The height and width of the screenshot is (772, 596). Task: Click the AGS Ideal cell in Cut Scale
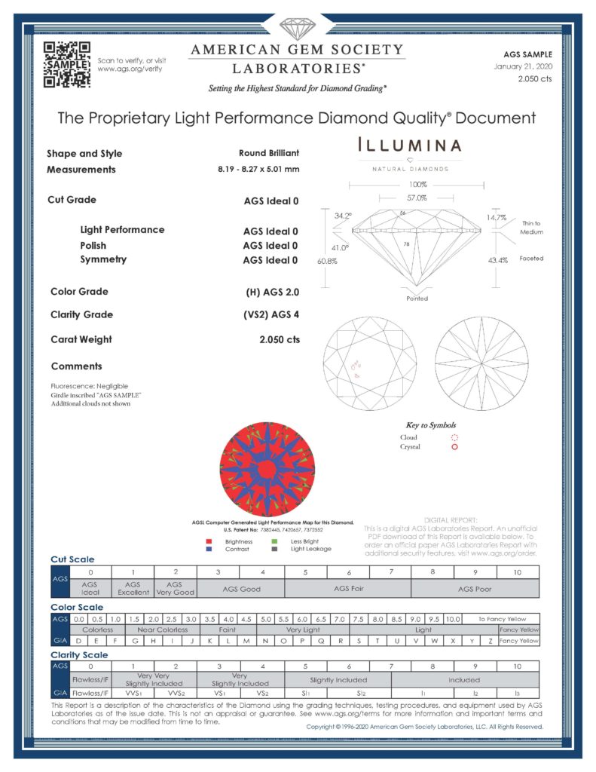click(x=90, y=588)
